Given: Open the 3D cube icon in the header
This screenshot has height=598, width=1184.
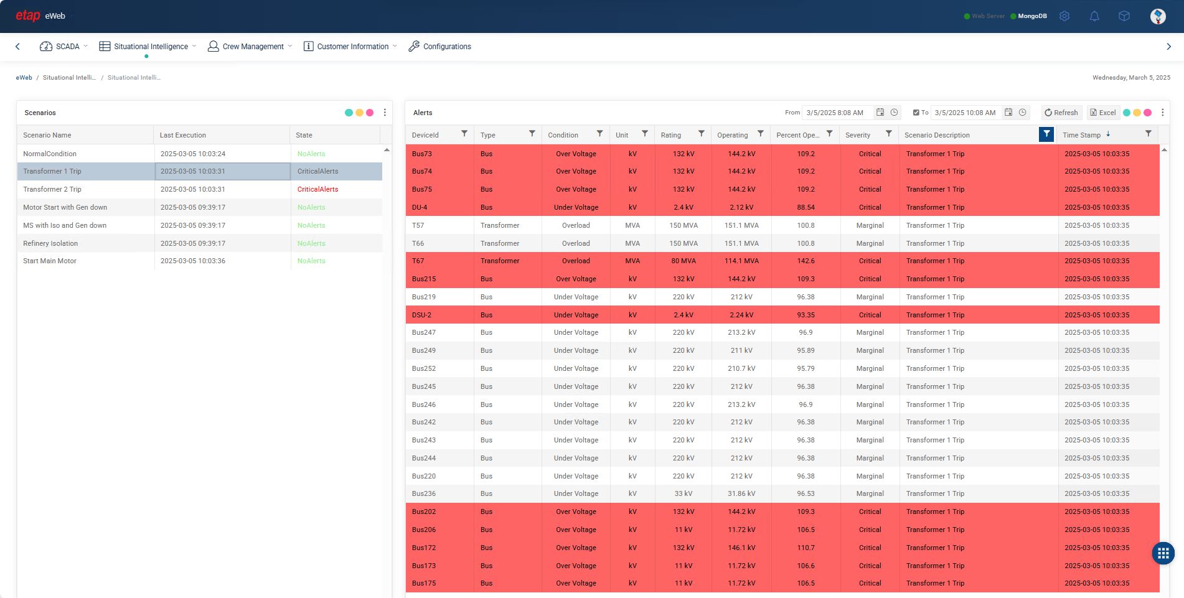Looking at the screenshot, I should click(x=1124, y=16).
